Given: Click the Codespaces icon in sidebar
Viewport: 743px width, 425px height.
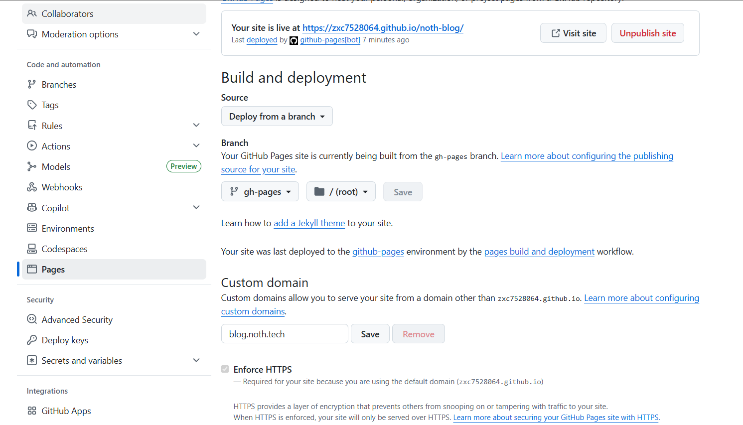Looking at the screenshot, I should point(32,249).
